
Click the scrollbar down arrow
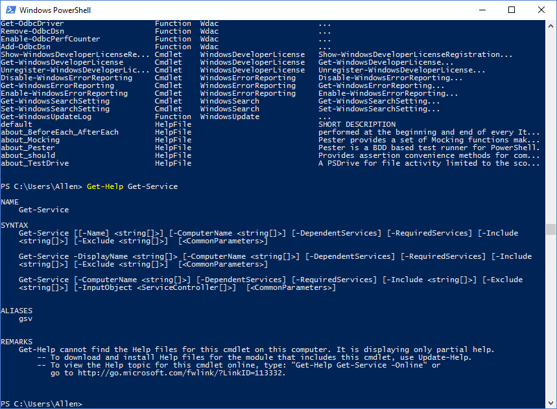[551, 402]
